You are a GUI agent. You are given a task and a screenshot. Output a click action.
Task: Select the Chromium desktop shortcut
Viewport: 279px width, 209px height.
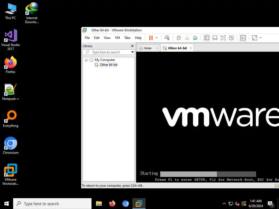(x=11, y=146)
